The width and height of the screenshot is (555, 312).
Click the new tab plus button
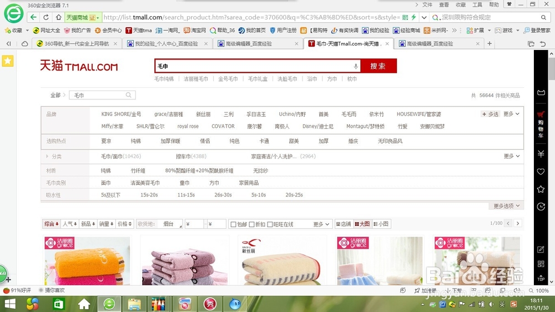click(490, 43)
